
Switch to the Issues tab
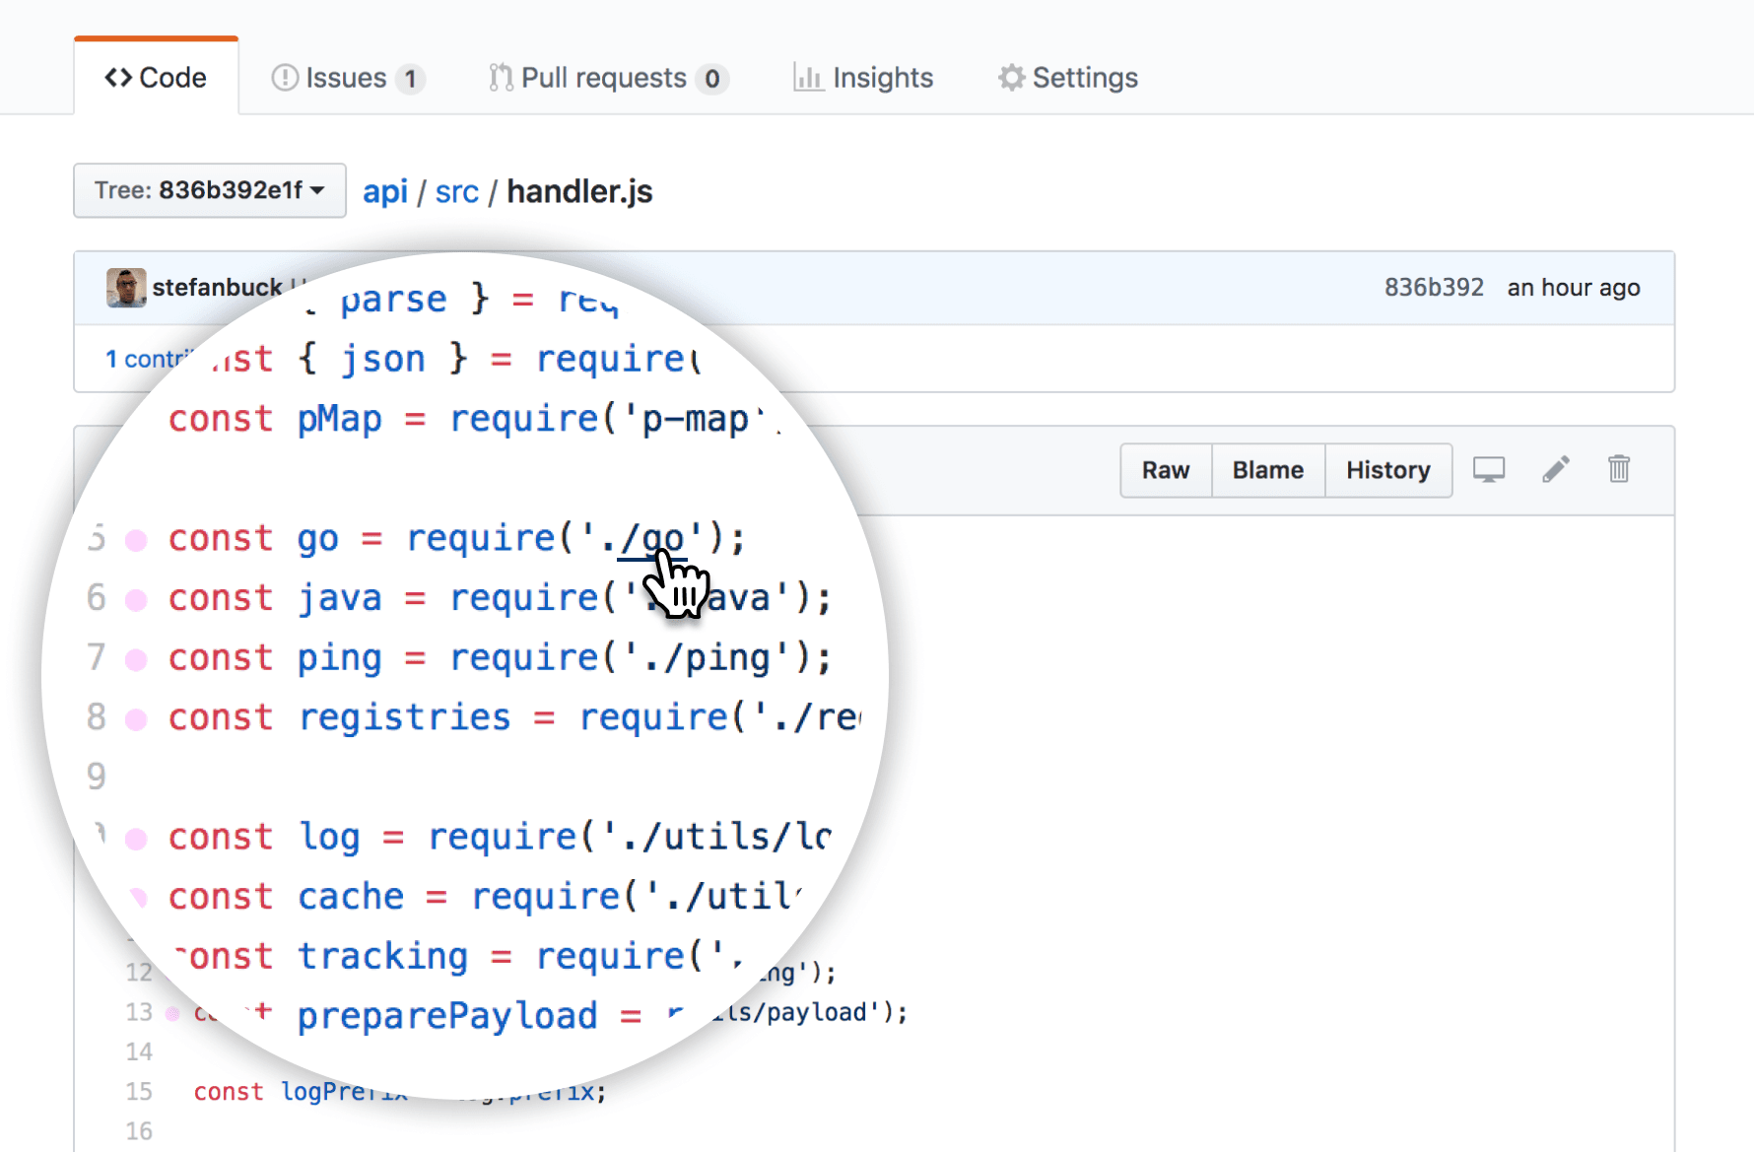[346, 78]
